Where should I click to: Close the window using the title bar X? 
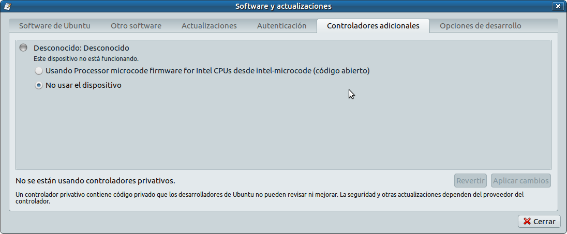pos(557,6)
